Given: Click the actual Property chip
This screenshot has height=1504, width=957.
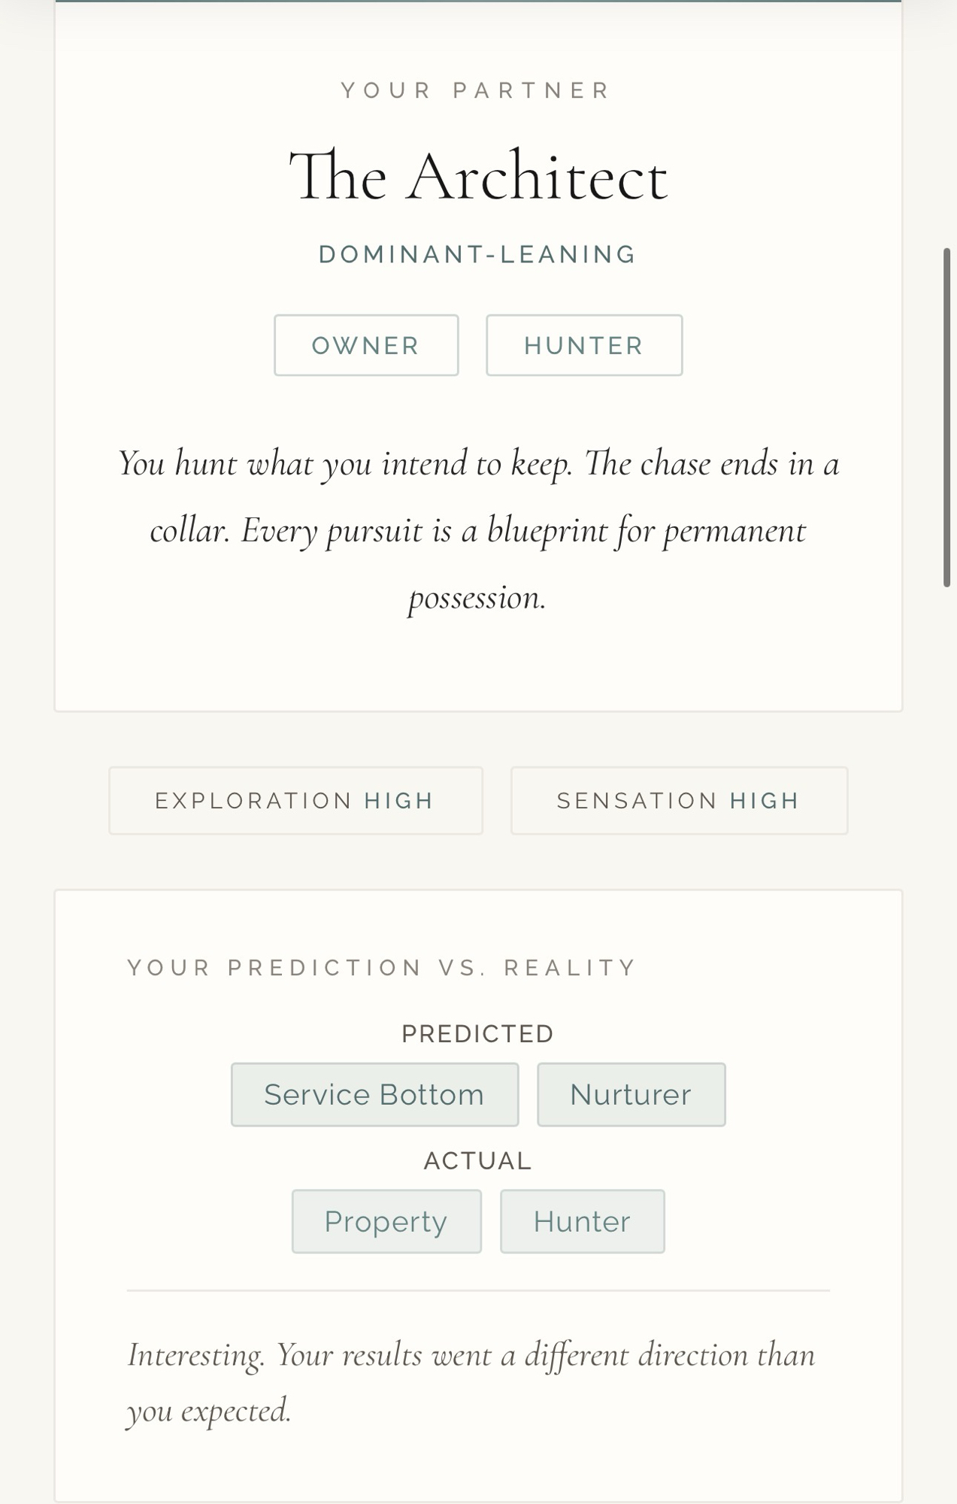Looking at the screenshot, I should tap(386, 1221).
